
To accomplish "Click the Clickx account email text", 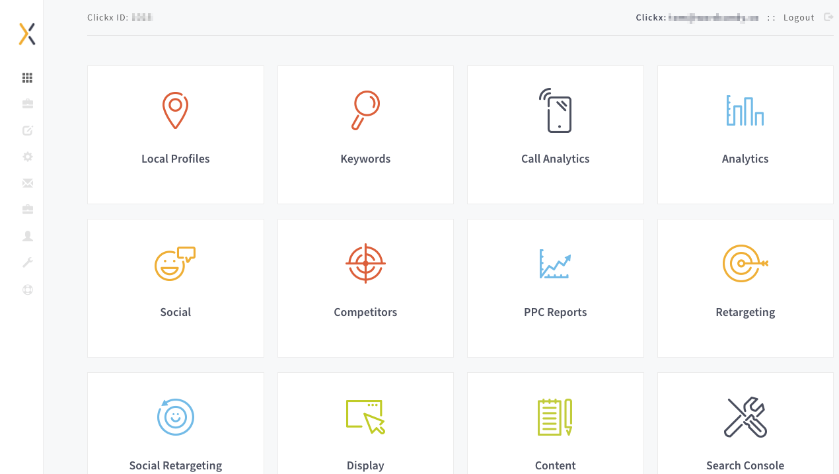I will [697, 18].
